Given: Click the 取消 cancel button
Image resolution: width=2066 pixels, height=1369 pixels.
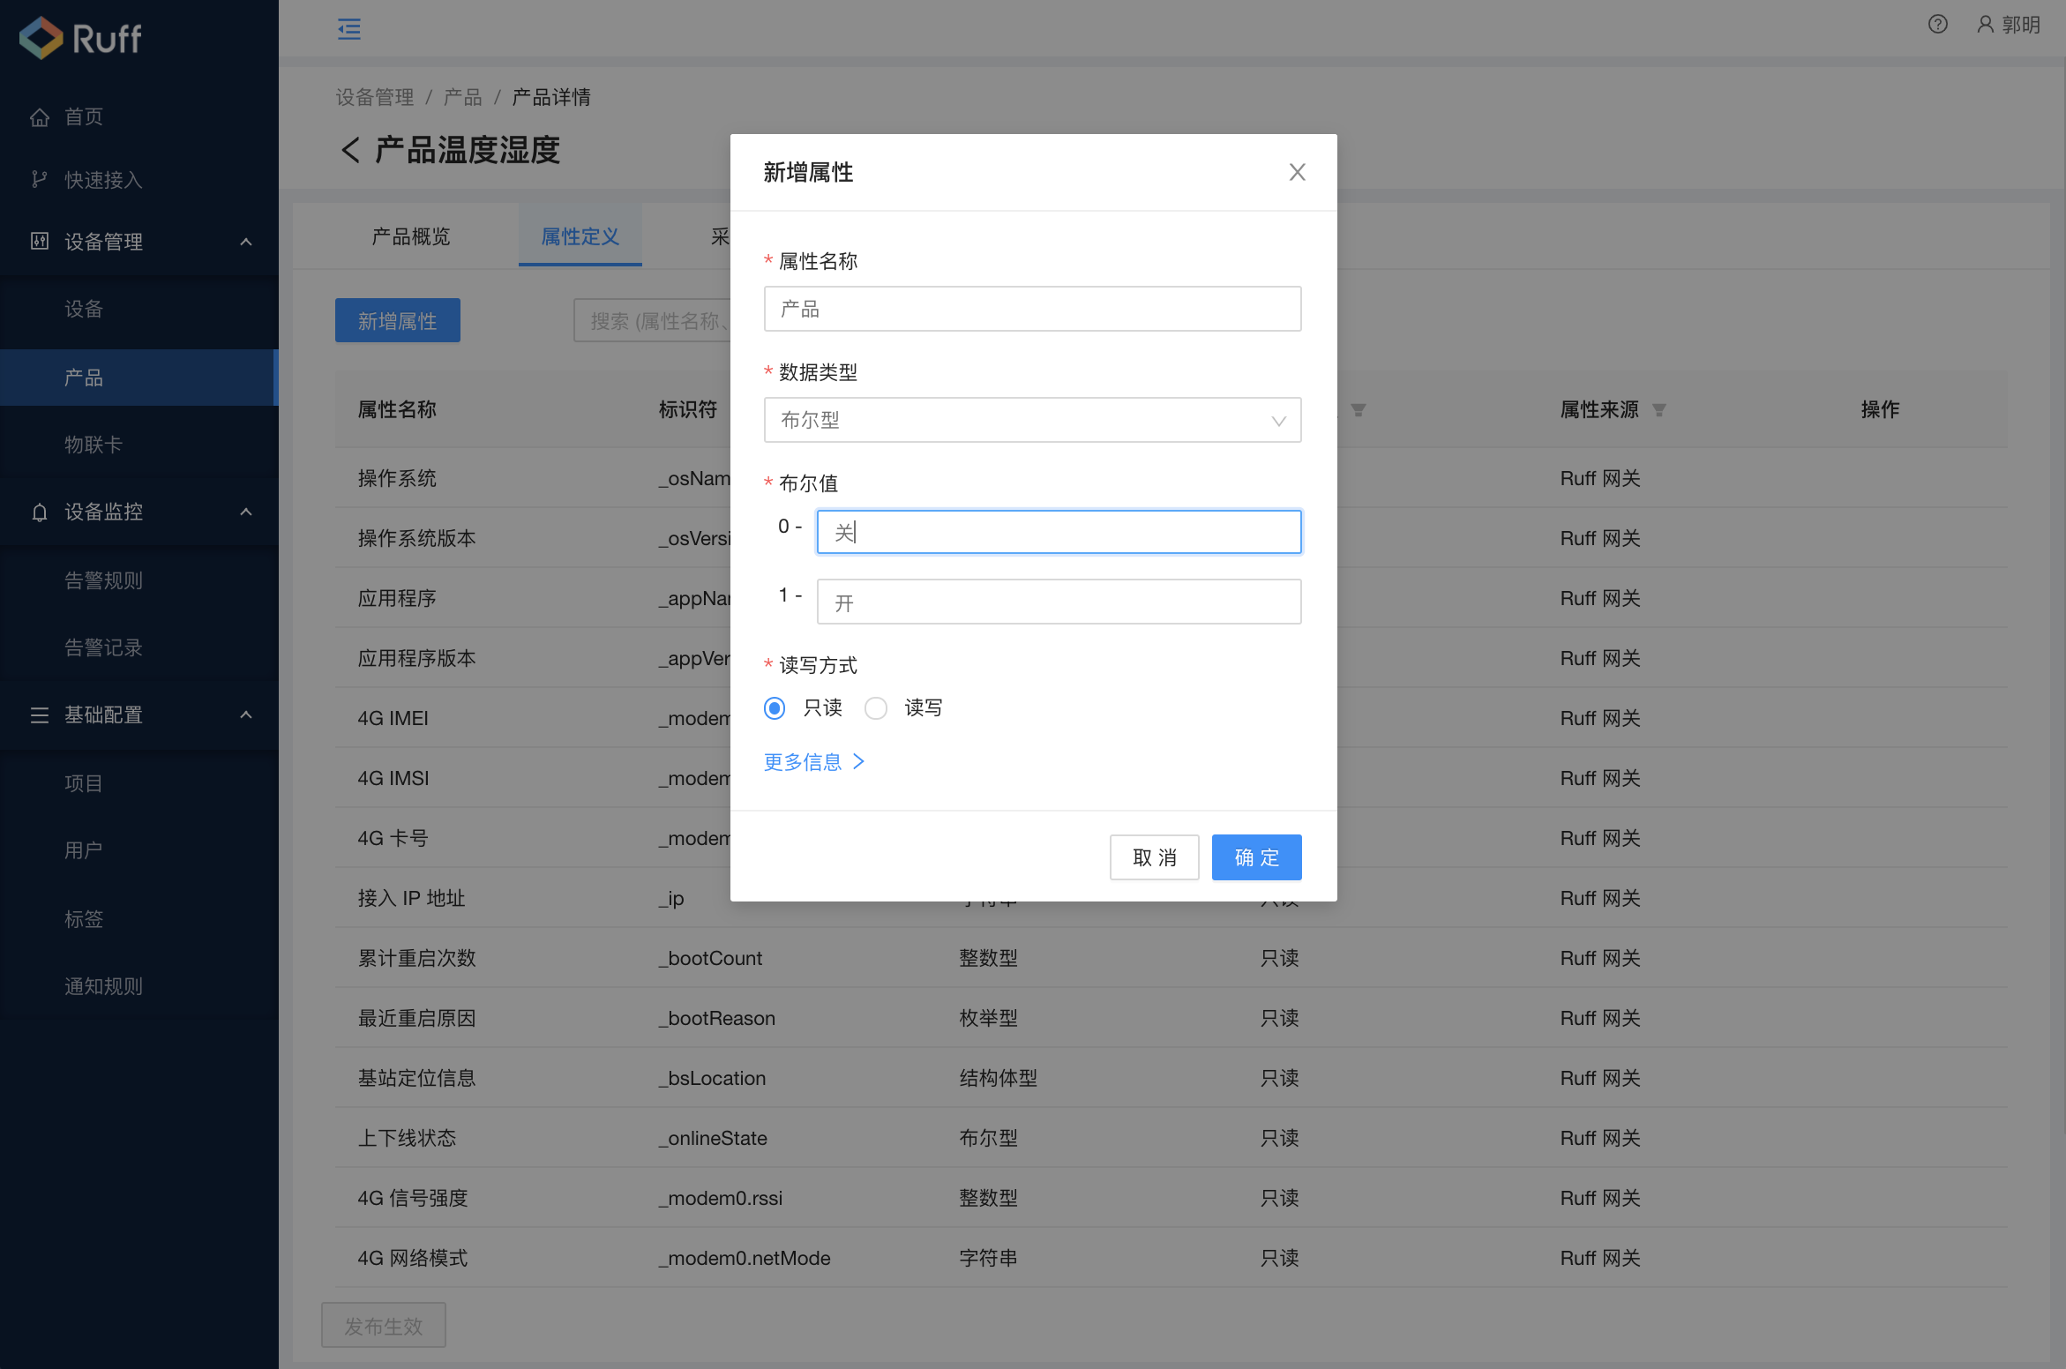Looking at the screenshot, I should [x=1154, y=857].
